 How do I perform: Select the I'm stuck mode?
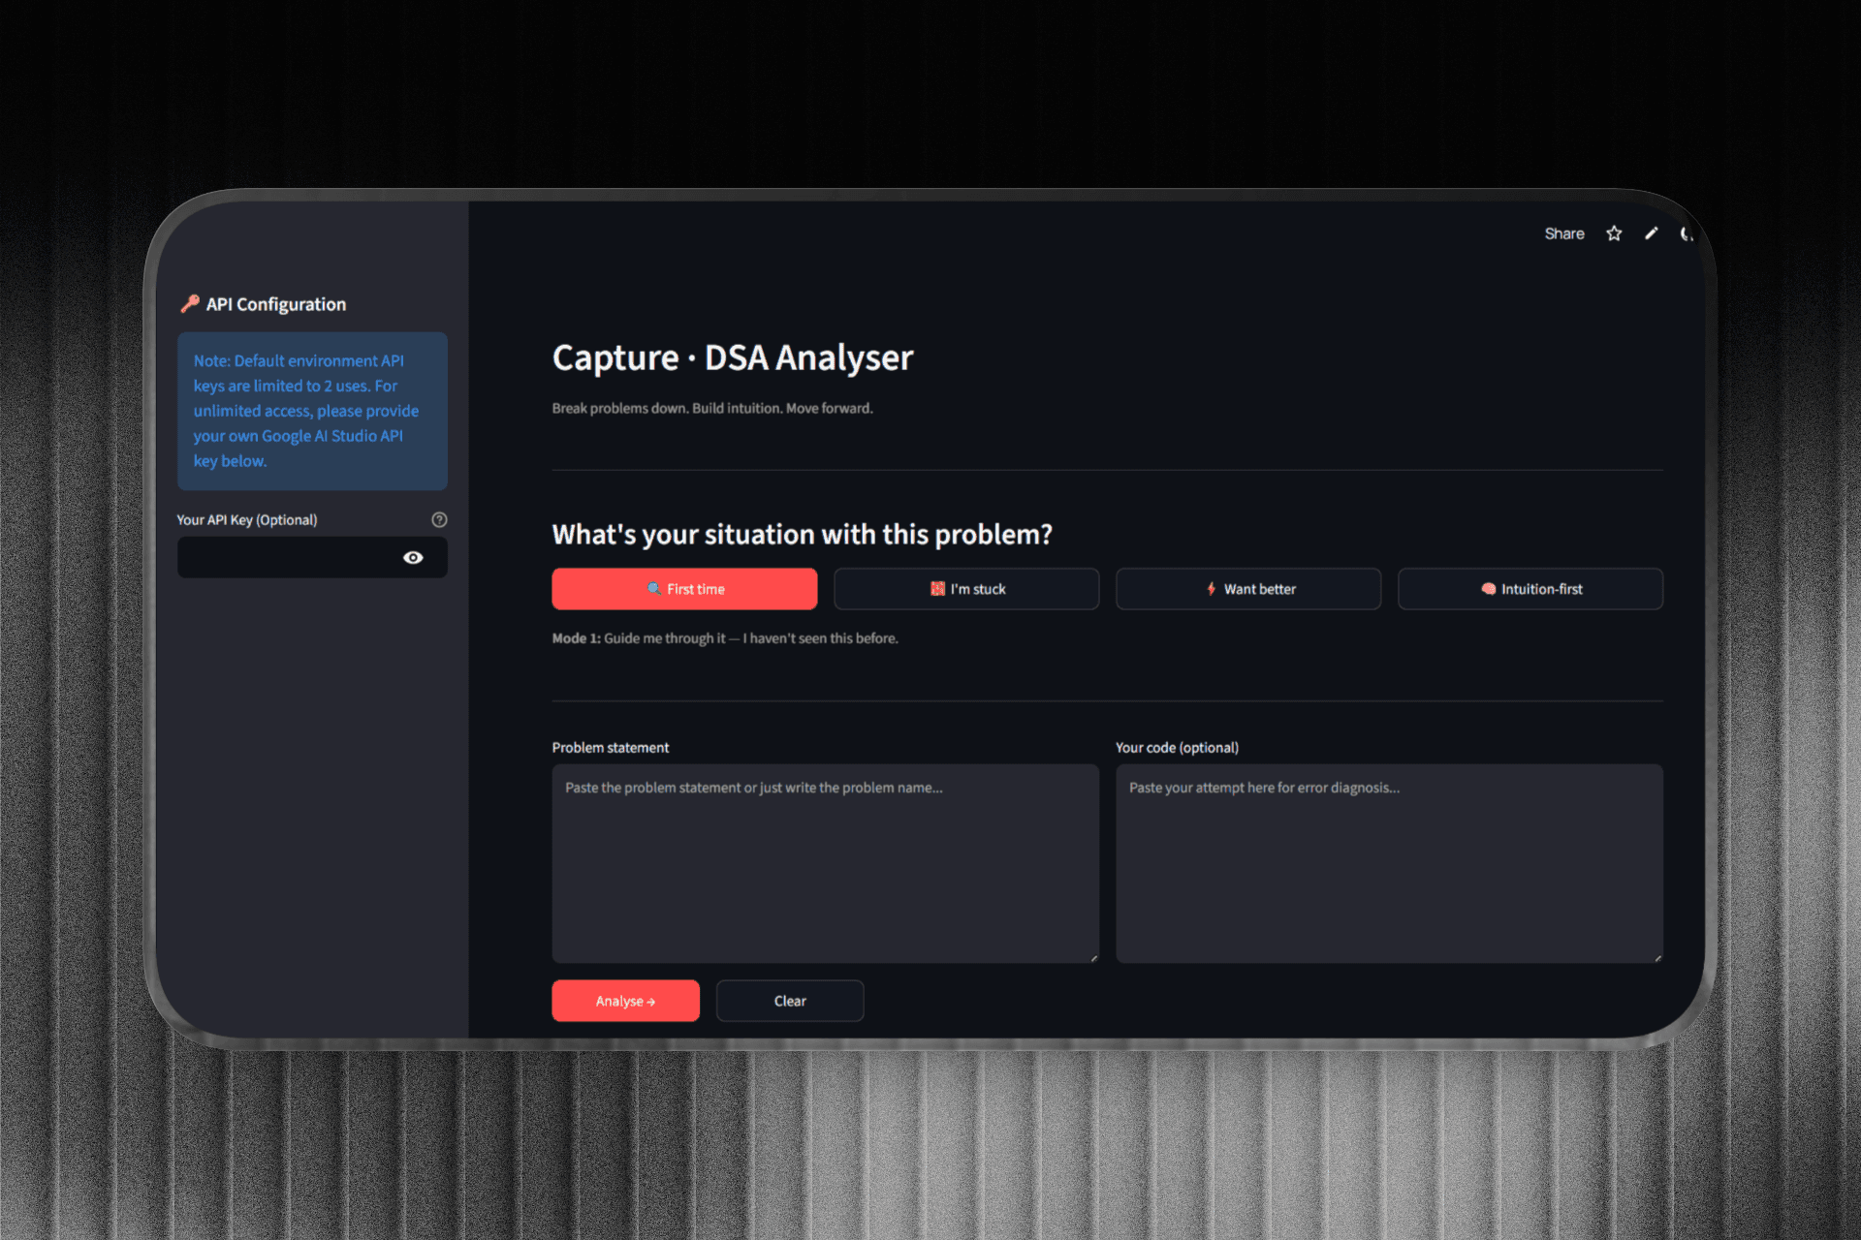(966, 589)
